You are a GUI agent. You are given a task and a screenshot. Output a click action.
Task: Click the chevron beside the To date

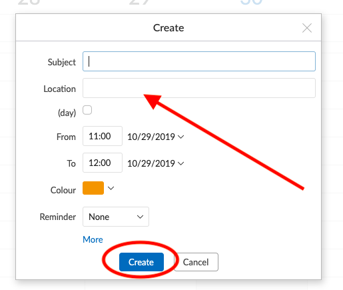click(181, 163)
